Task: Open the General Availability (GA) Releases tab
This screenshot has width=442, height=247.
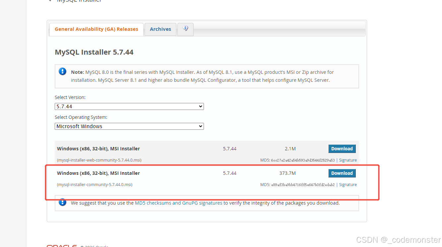Action: tap(96, 29)
